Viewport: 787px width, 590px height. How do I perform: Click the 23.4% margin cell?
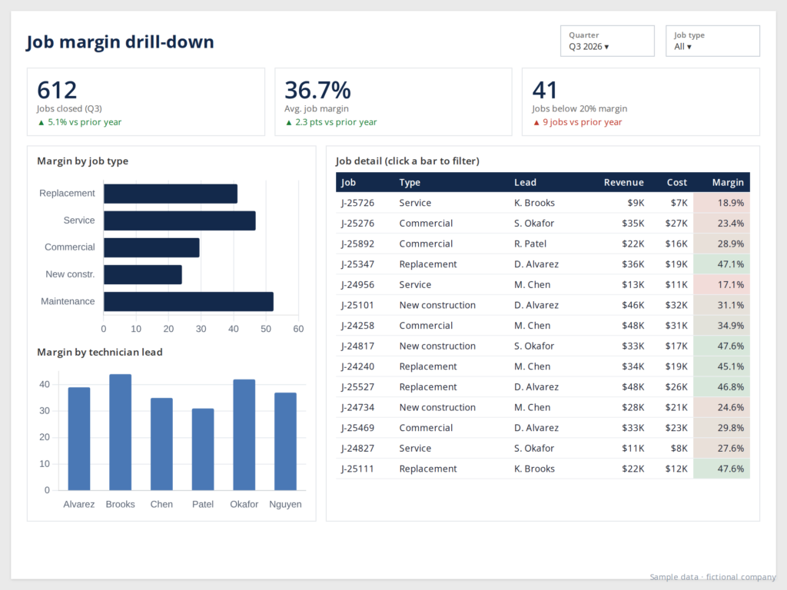722,224
